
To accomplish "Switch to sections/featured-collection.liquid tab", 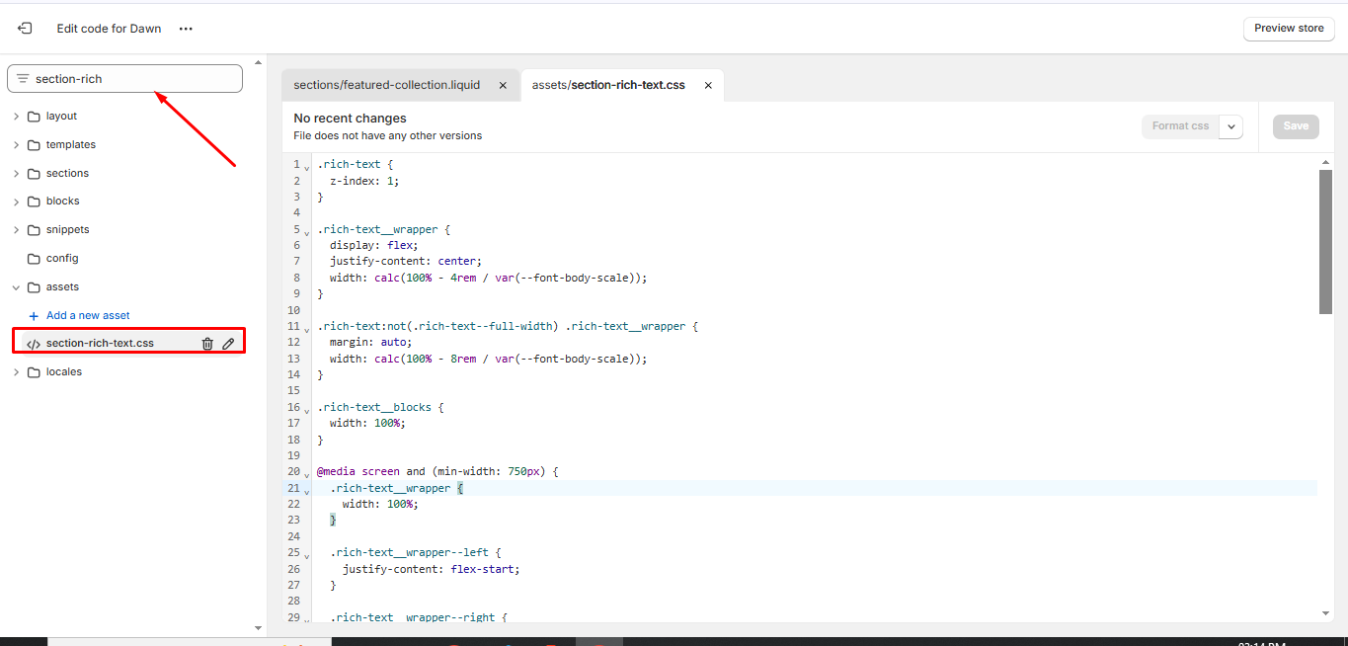I will pos(386,85).
